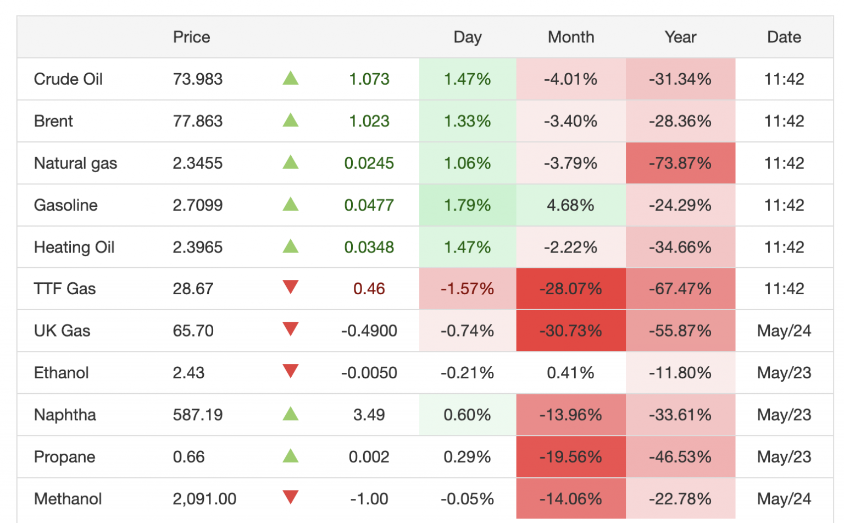
Task: Click the Date column header
Action: click(x=784, y=37)
